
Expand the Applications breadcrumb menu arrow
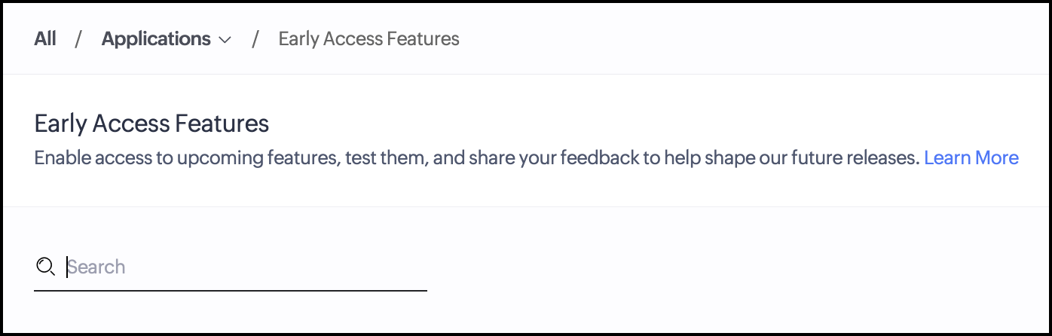pyautogui.click(x=225, y=40)
